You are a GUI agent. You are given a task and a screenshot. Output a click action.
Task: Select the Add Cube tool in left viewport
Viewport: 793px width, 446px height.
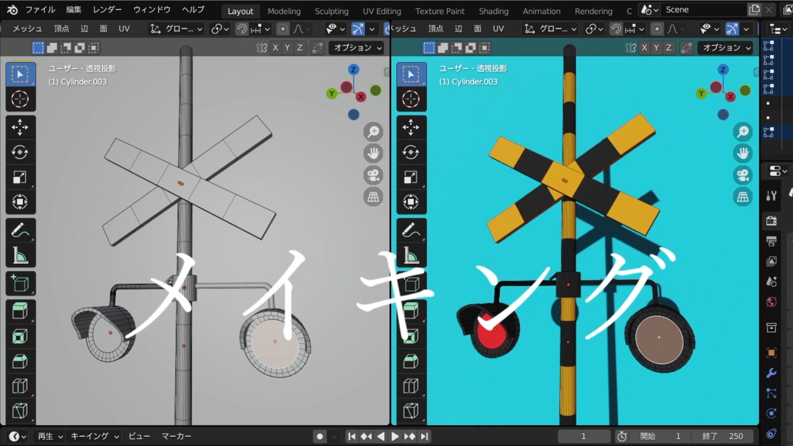pos(20,284)
